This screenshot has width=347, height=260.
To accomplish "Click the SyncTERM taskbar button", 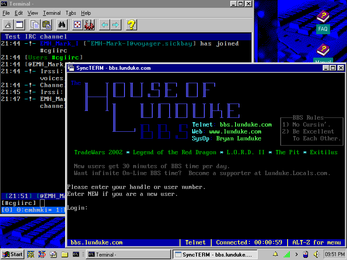I will [x=215, y=254].
